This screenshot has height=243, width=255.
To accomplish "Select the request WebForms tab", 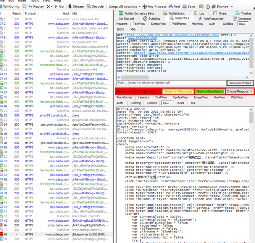I will (179, 24).
